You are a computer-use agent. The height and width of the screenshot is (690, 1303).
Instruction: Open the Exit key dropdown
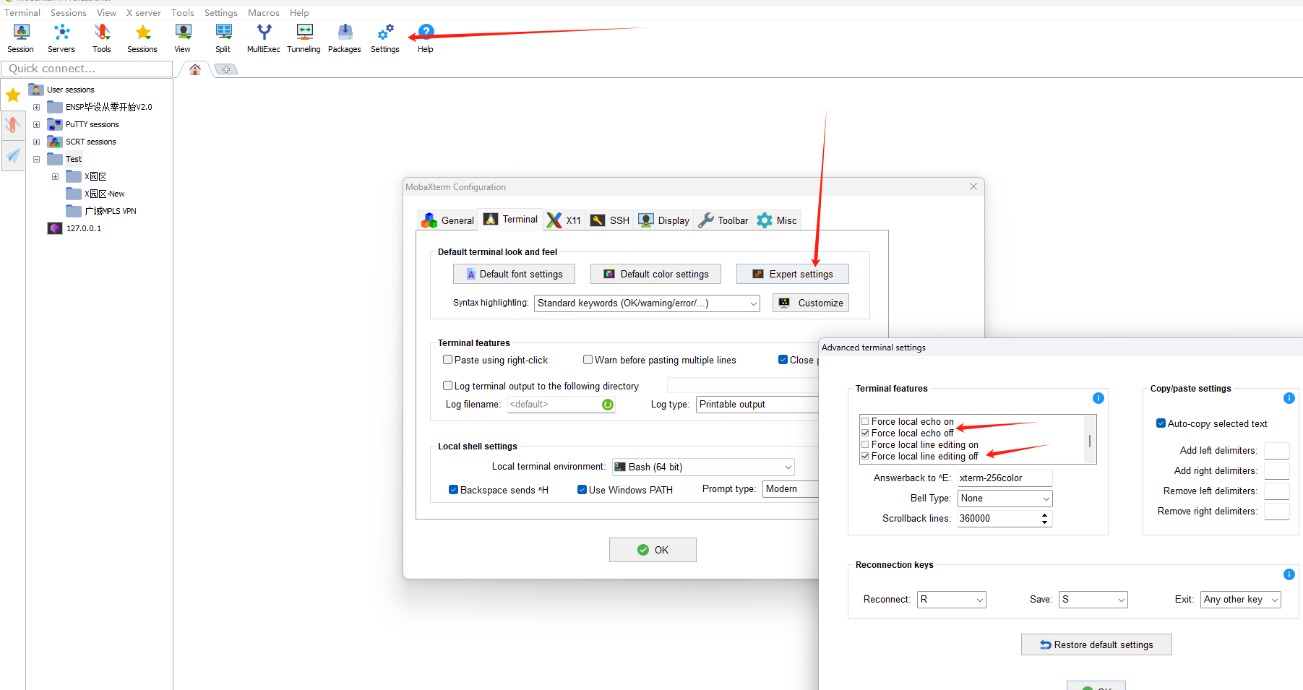pyautogui.click(x=1241, y=600)
